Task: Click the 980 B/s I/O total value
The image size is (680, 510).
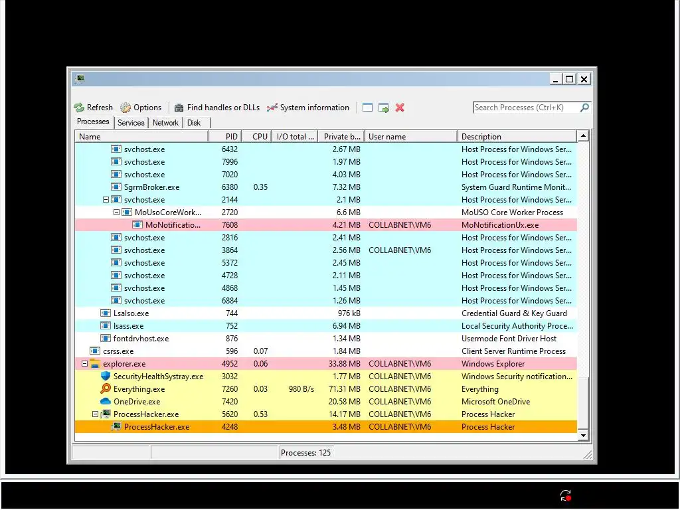Action: (301, 389)
